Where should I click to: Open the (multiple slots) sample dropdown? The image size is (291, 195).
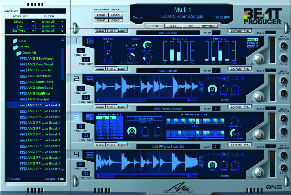tap(145, 119)
